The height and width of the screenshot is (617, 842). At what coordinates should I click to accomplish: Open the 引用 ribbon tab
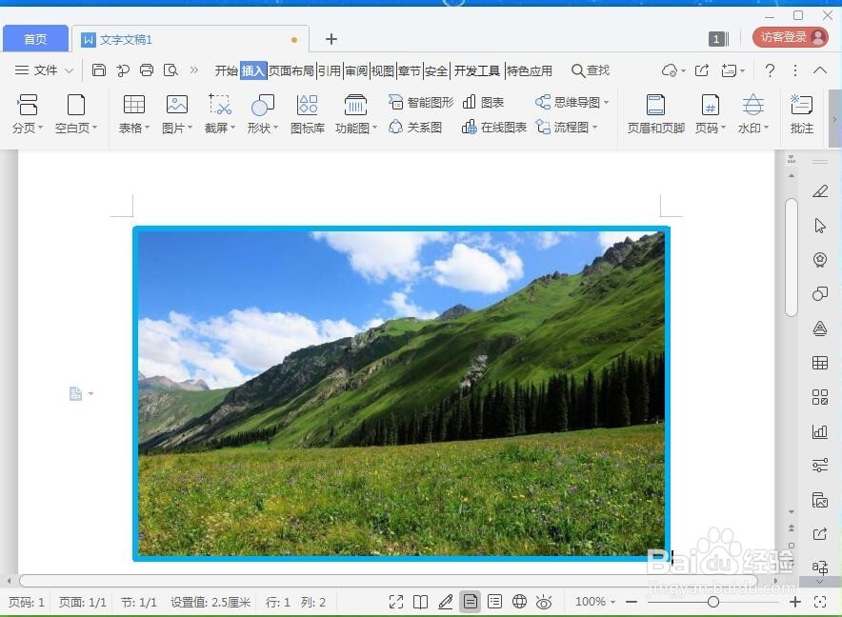point(330,70)
